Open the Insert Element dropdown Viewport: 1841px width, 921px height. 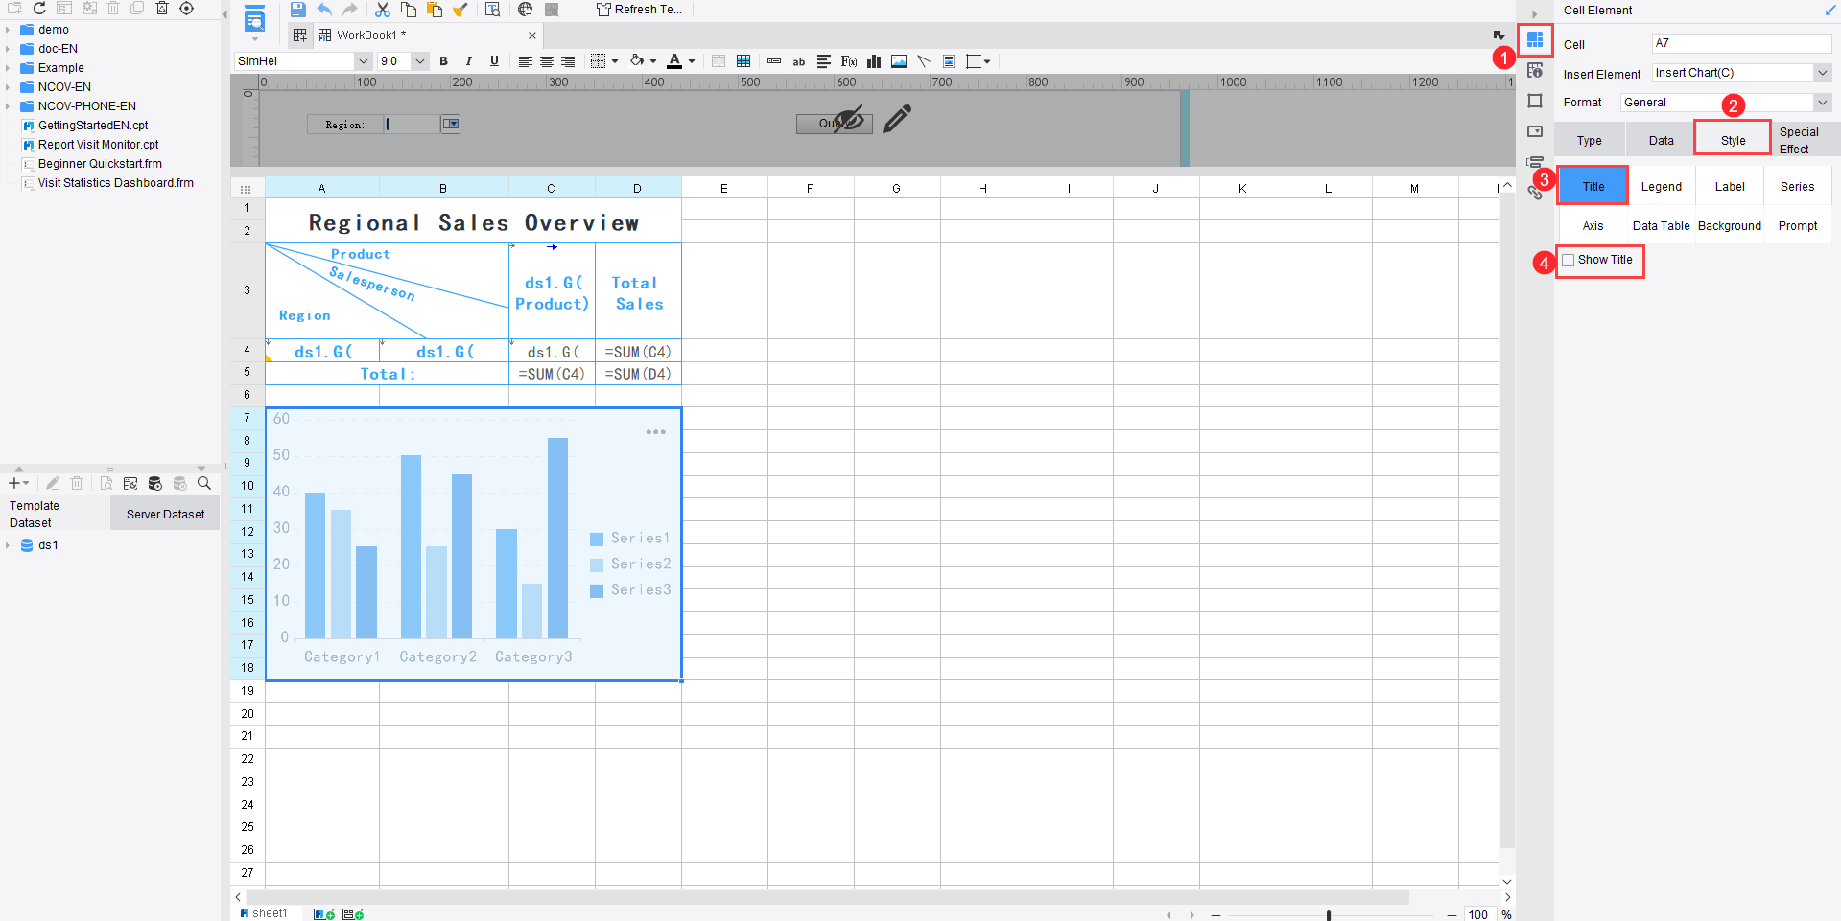point(1822,73)
